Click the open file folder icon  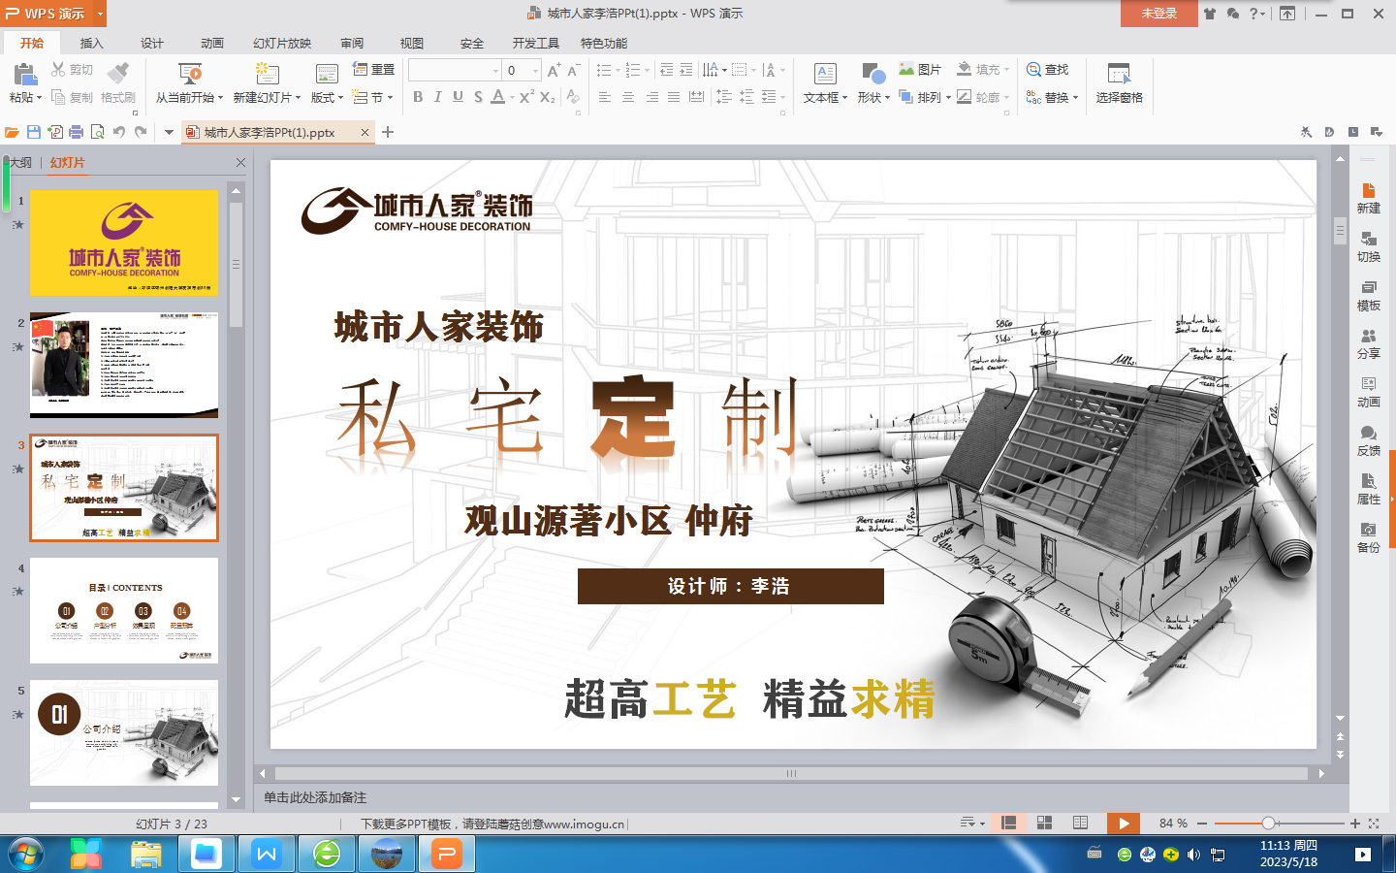coord(12,132)
